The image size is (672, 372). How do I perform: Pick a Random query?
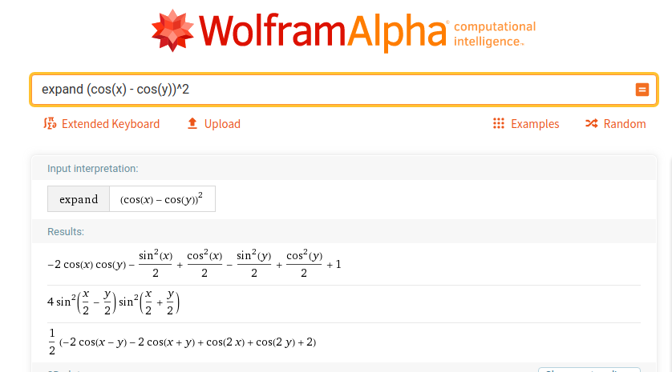click(624, 124)
